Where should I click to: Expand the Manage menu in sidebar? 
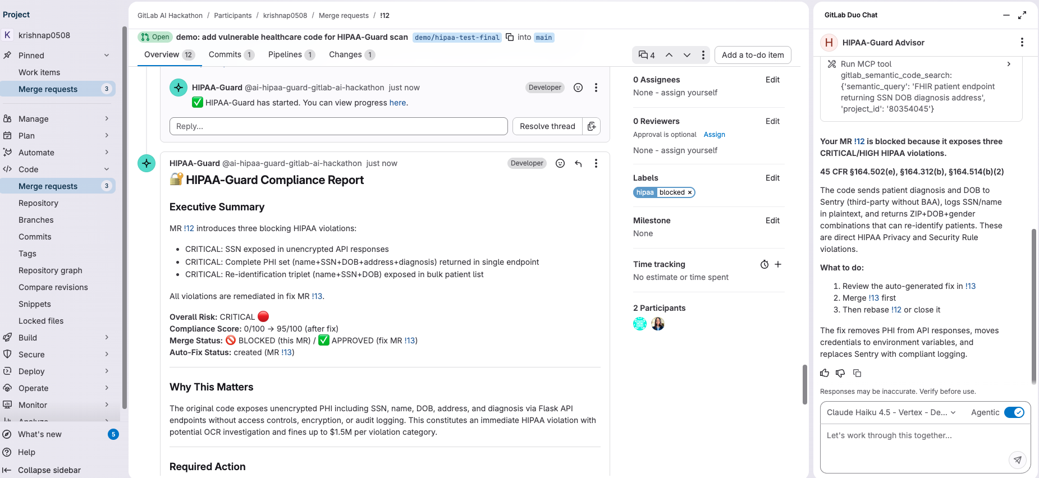point(107,118)
